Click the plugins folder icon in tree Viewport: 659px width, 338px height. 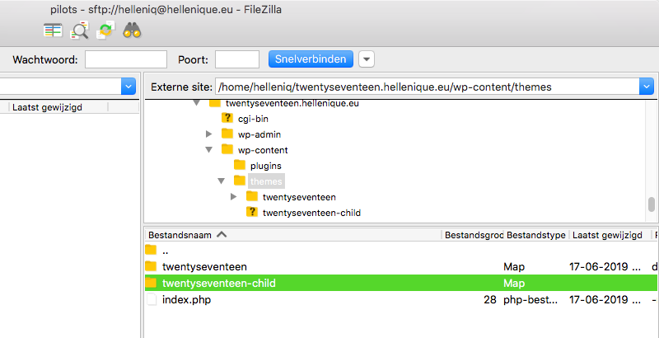pyautogui.click(x=240, y=165)
